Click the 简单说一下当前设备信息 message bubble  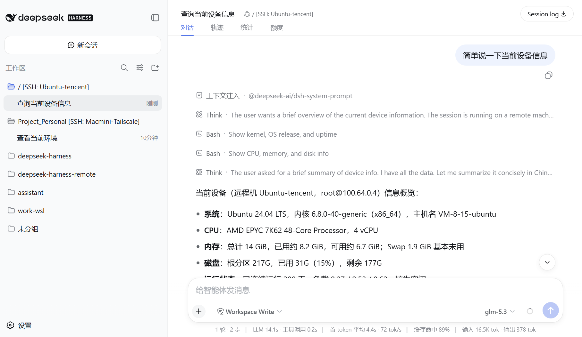(505, 55)
